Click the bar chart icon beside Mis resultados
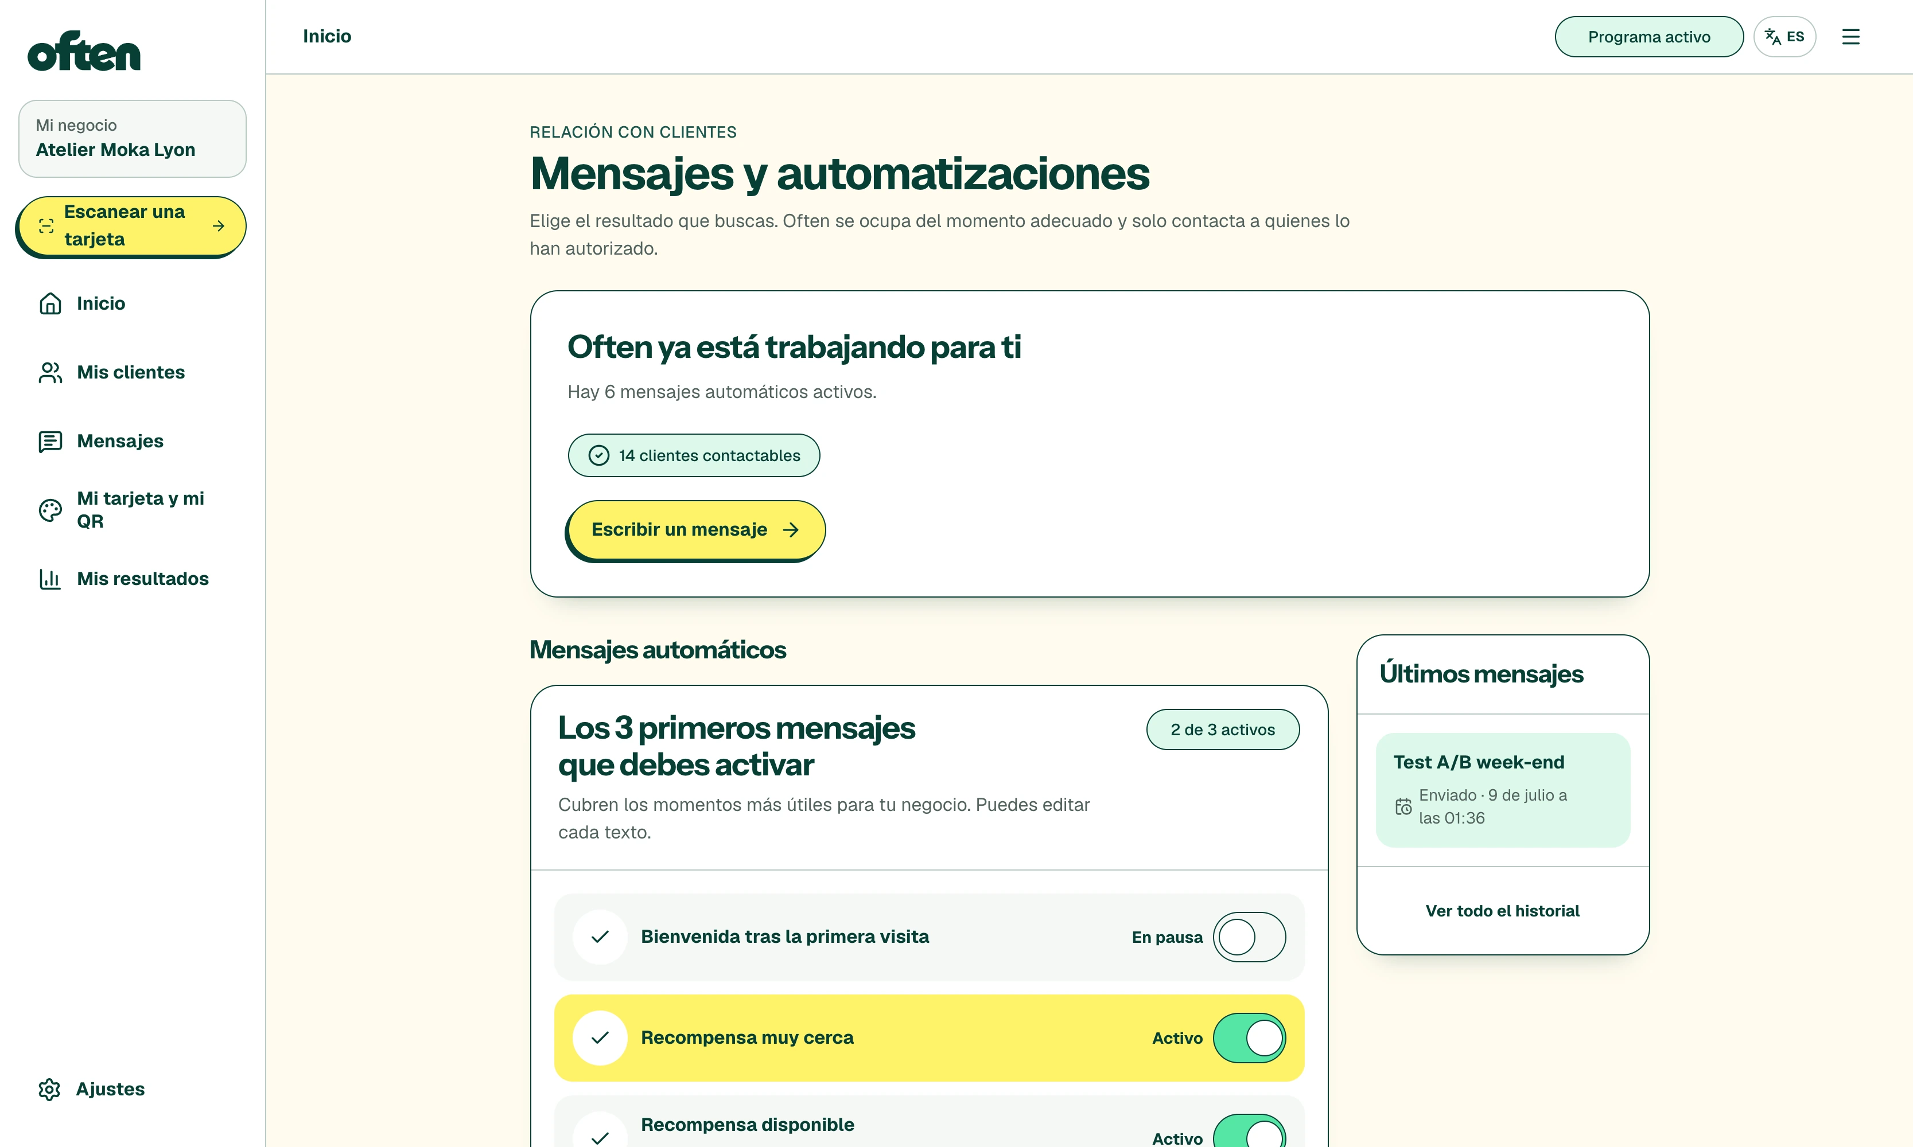 pyautogui.click(x=50, y=579)
